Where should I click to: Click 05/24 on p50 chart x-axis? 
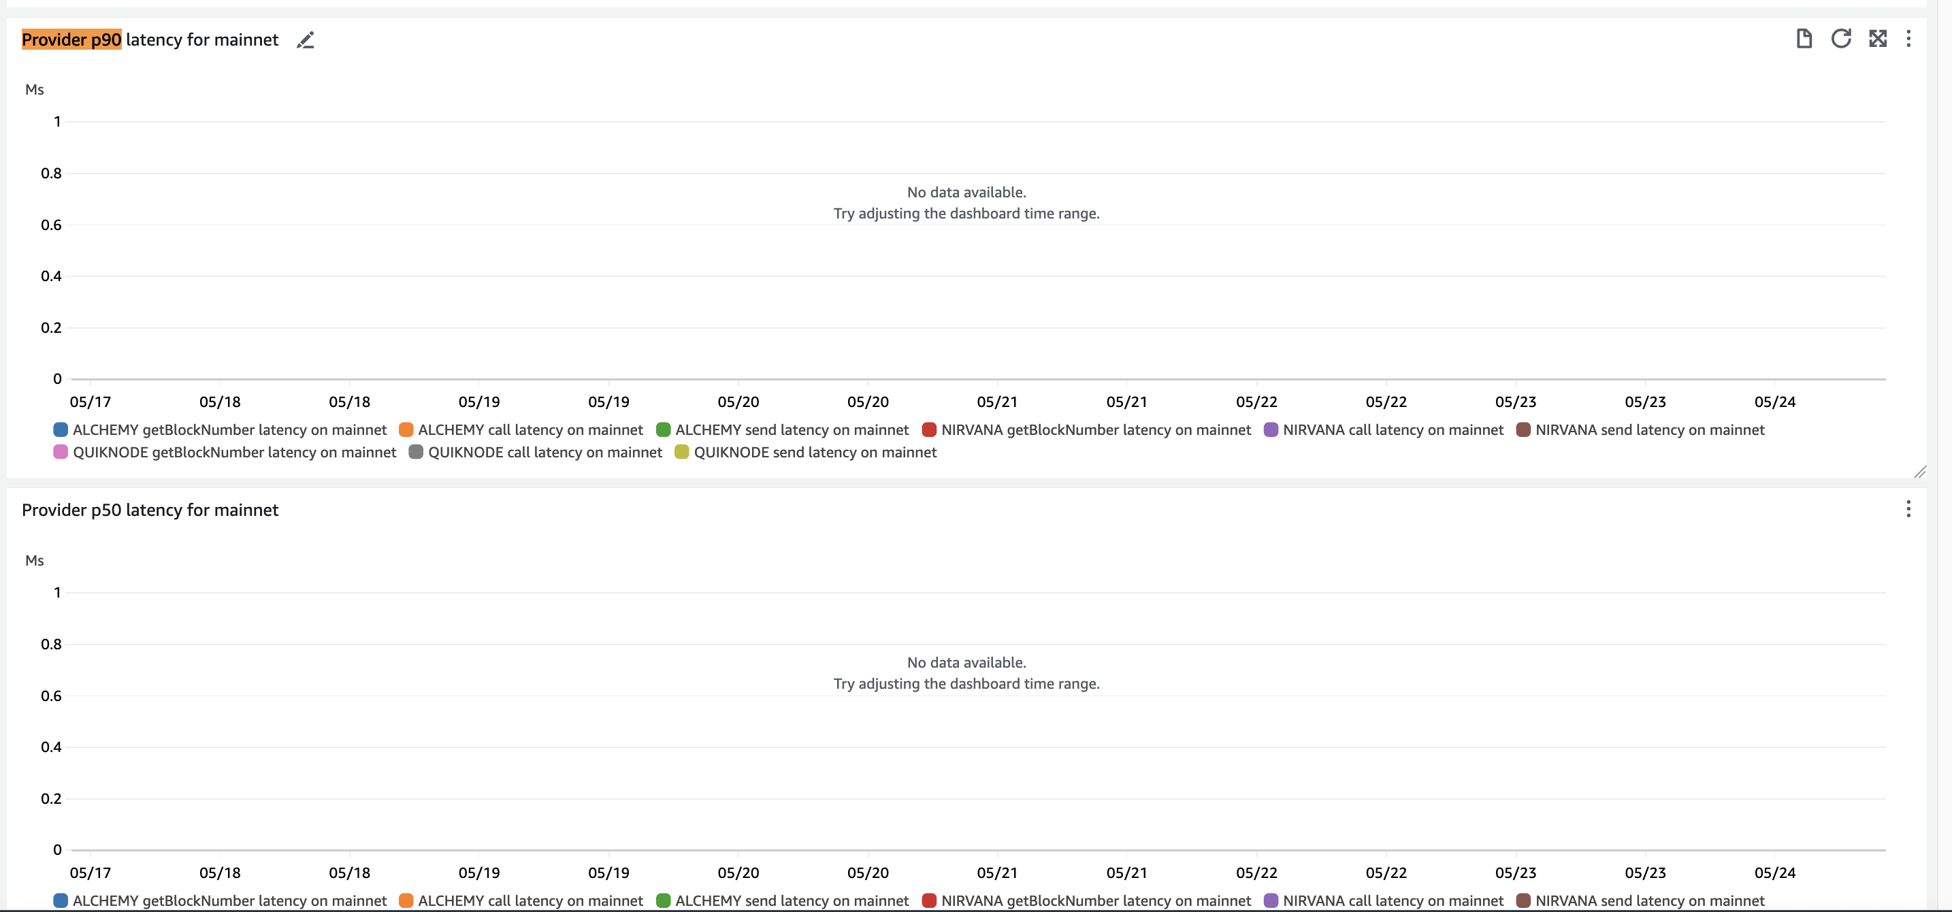click(x=1774, y=873)
